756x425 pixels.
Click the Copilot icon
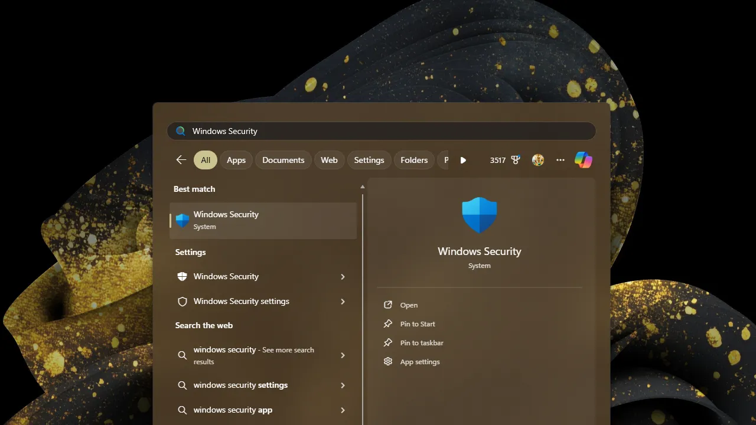click(583, 159)
